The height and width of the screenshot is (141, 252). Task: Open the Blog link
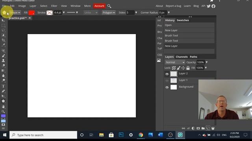pos(196,6)
